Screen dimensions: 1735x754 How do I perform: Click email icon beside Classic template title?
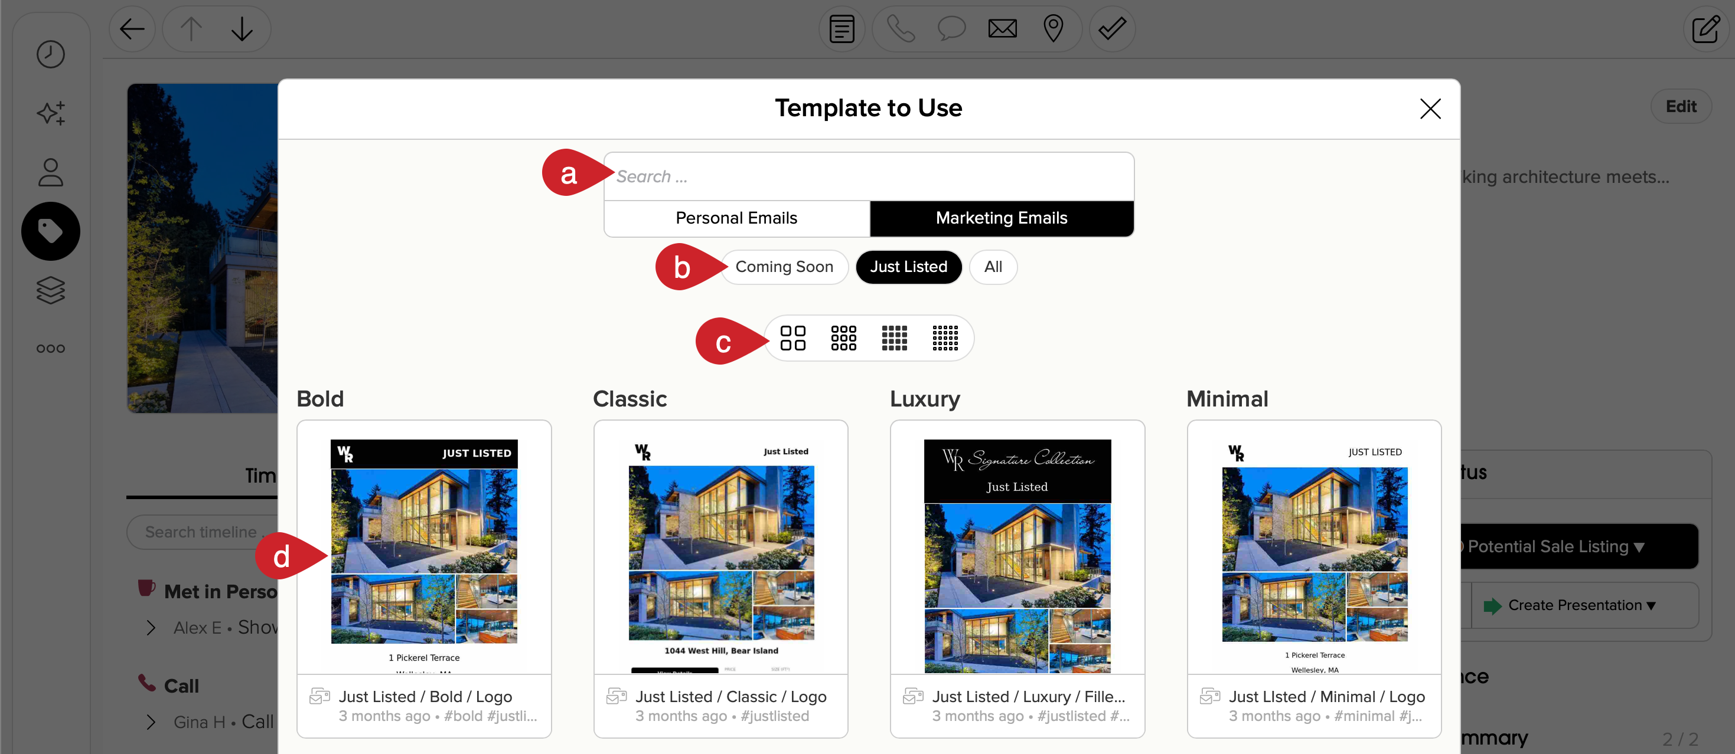(617, 696)
